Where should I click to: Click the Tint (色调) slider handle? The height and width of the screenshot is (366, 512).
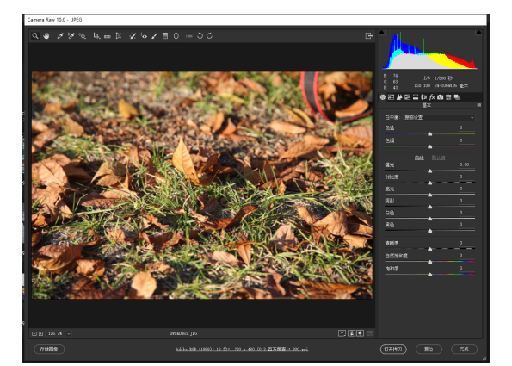[x=430, y=146]
